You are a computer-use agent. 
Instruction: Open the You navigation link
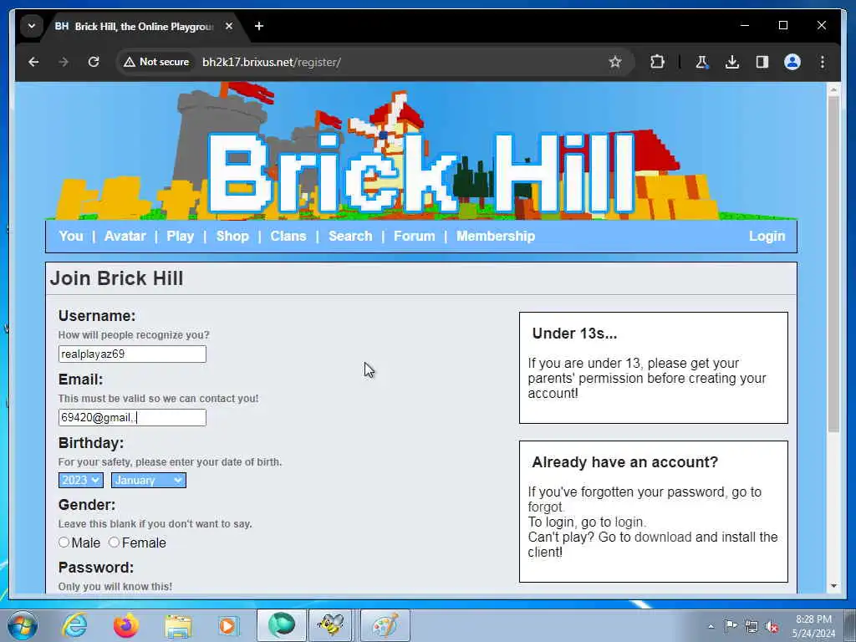click(x=71, y=237)
